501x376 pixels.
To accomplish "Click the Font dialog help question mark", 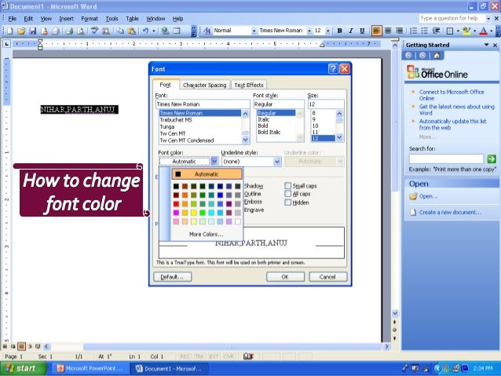I will tap(333, 68).
